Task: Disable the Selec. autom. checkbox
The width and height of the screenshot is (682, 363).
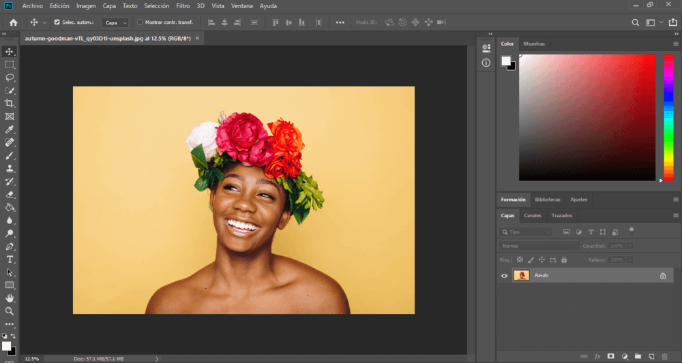Action: [57, 22]
